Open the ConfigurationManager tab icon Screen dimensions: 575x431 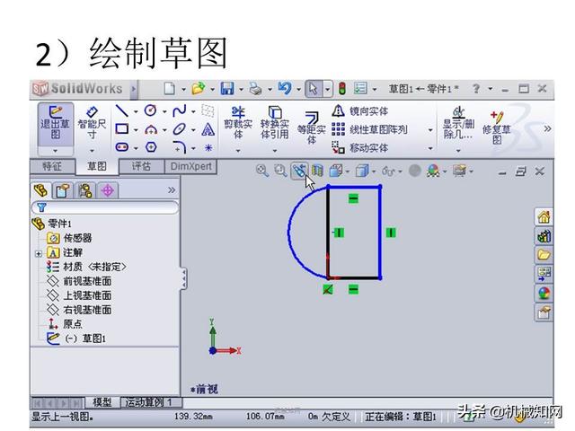click(85, 190)
